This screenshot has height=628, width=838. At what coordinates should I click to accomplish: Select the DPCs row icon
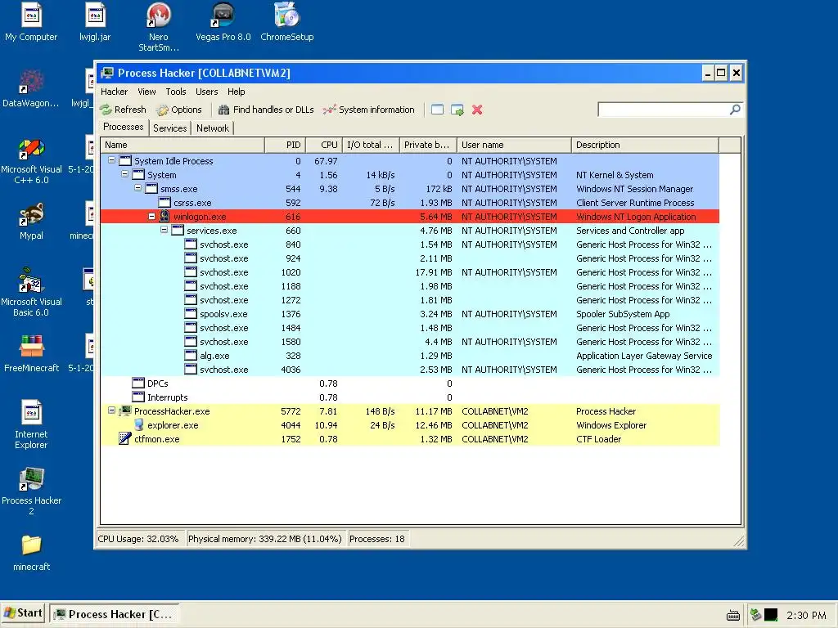[x=138, y=383]
